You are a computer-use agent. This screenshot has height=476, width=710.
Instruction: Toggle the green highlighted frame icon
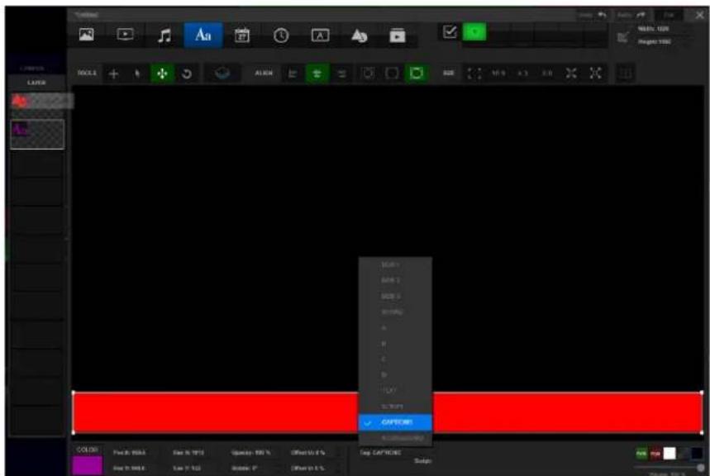tap(417, 73)
